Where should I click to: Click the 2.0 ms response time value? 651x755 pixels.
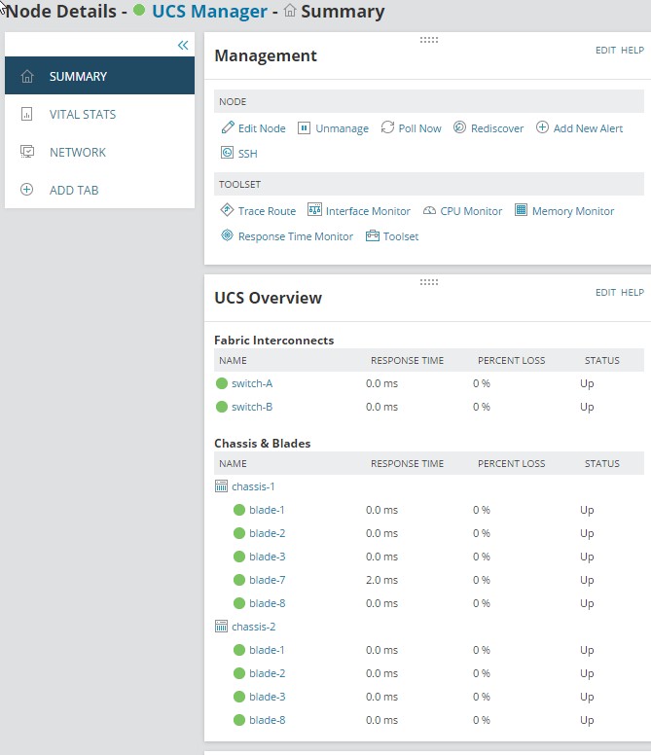click(381, 580)
